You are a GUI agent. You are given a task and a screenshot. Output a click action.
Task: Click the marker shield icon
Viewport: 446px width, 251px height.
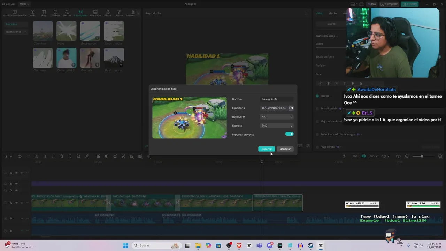(x=70, y=156)
